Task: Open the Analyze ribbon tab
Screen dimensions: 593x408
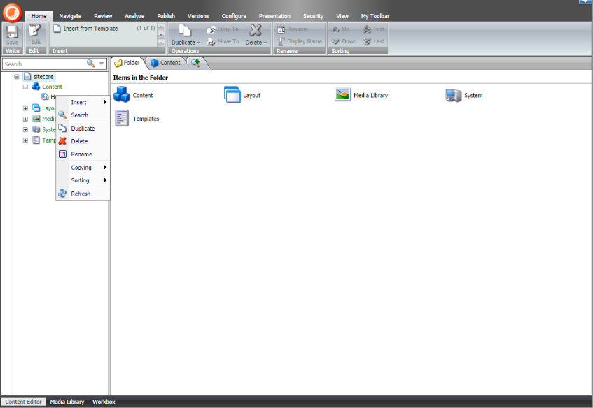Action: [x=134, y=16]
